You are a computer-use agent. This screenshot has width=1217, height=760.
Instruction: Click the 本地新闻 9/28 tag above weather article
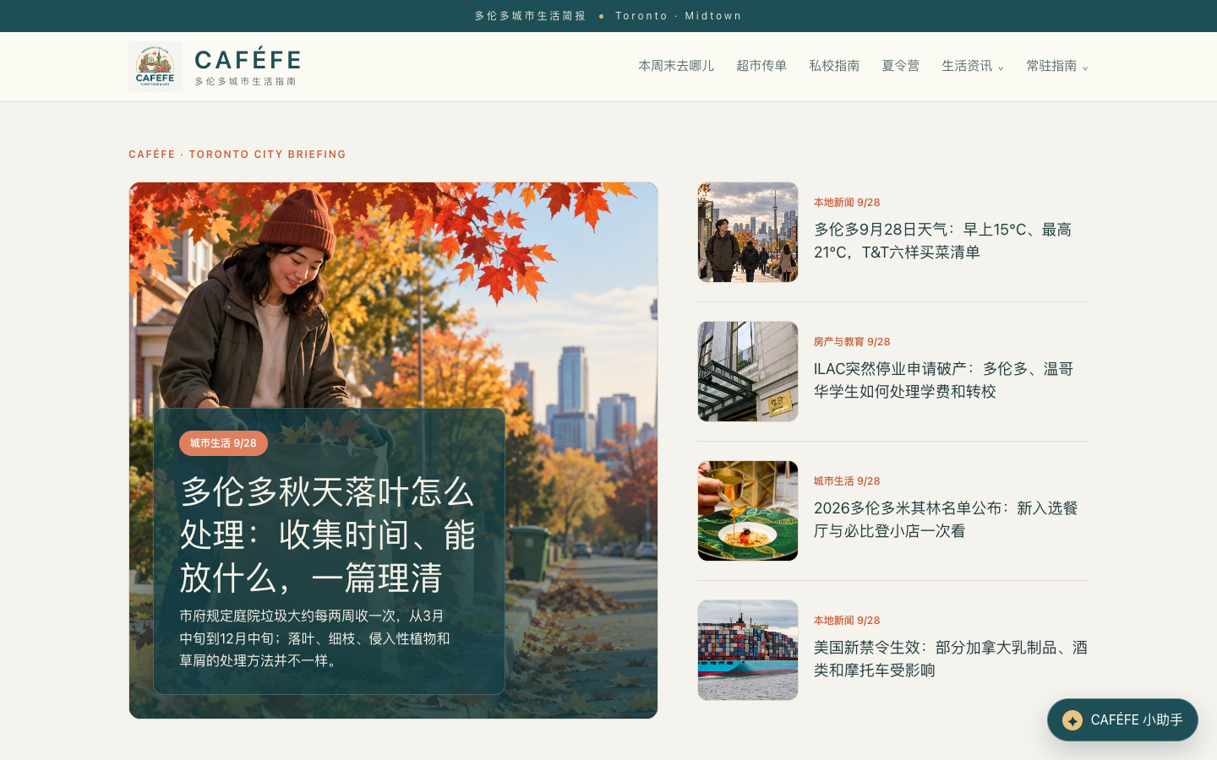pos(847,203)
